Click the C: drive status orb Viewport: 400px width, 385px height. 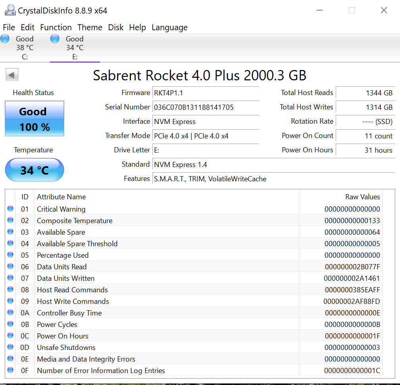click(x=5, y=39)
